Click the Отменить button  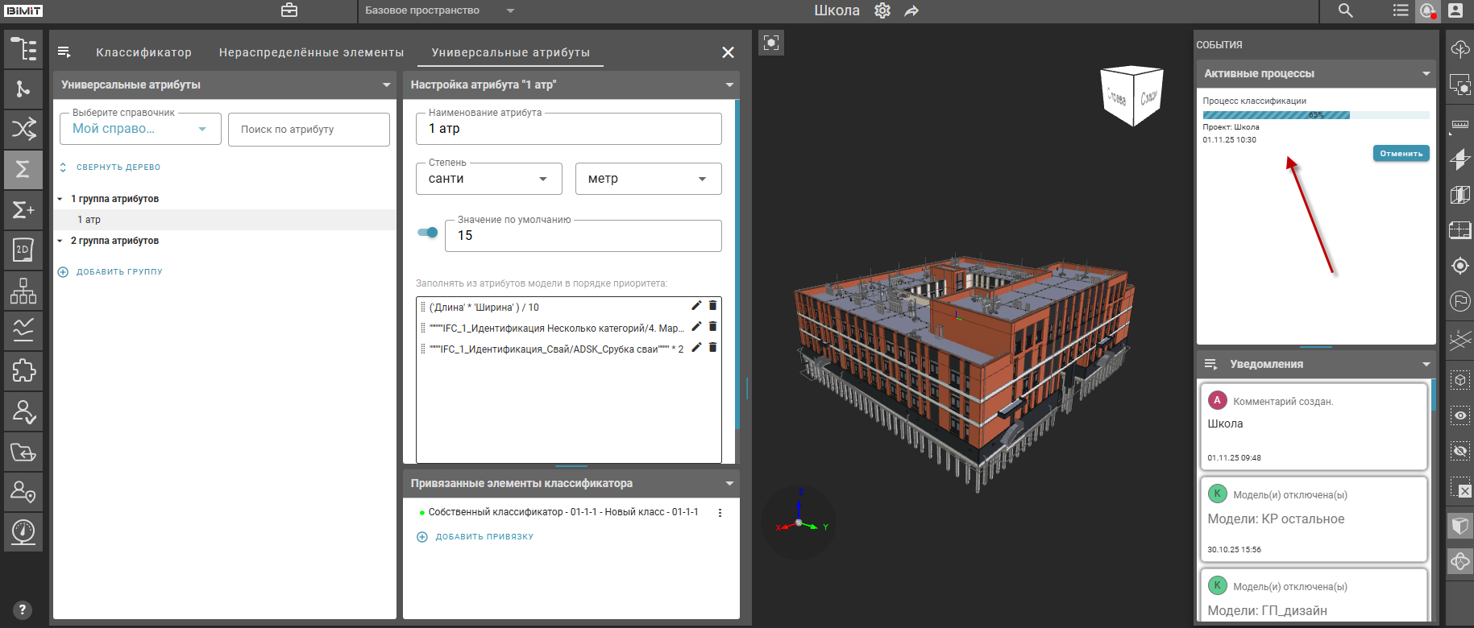click(x=1401, y=153)
